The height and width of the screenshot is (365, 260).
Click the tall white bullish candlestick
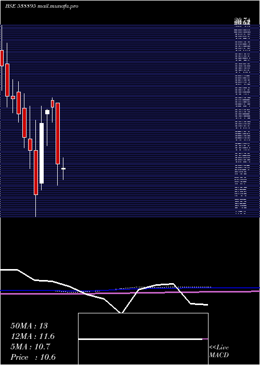pos(42,153)
